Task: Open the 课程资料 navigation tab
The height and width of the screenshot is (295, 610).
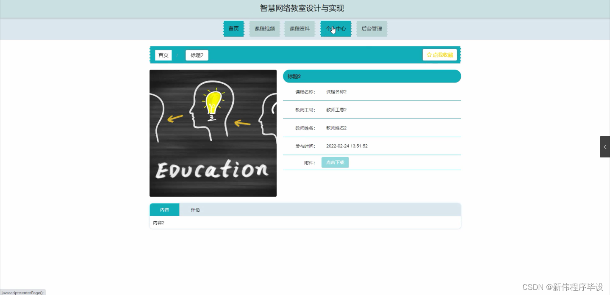Action: click(x=299, y=29)
